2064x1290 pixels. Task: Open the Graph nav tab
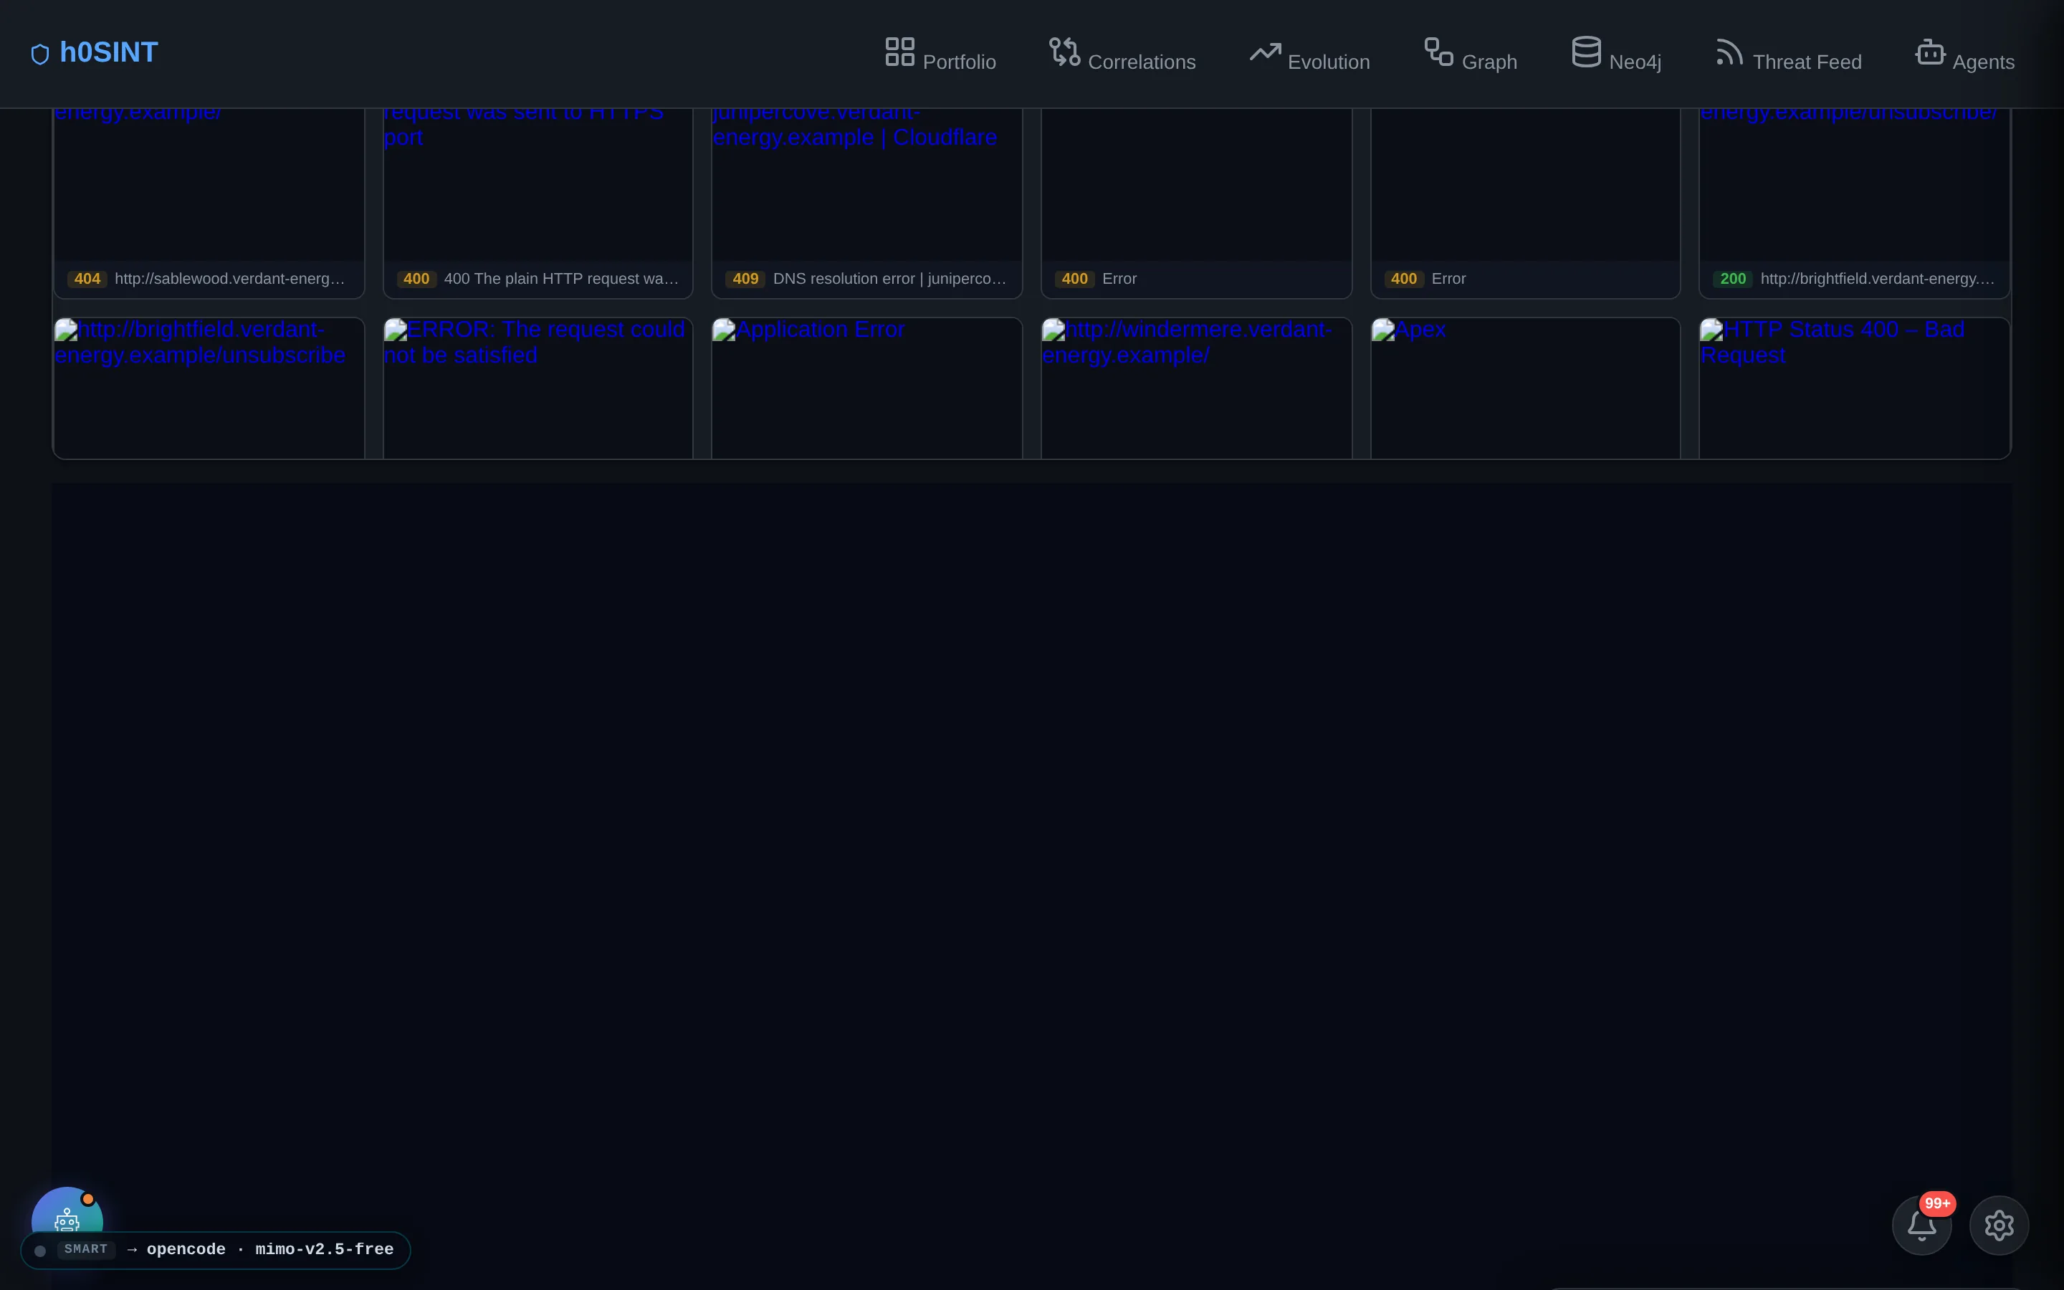[1471, 54]
